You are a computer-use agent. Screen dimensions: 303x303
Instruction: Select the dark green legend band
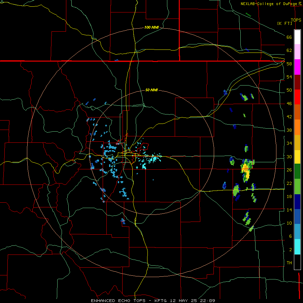tap(297, 171)
